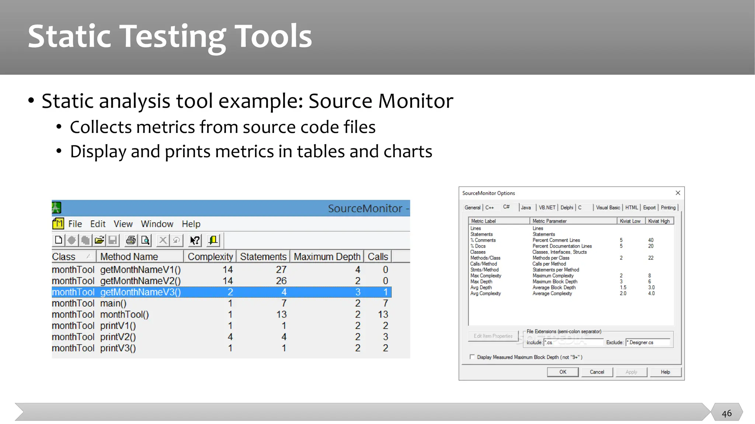Click the green SourceMonitor title bar icon
Viewport: 755px width, 424px height.
(x=56, y=208)
